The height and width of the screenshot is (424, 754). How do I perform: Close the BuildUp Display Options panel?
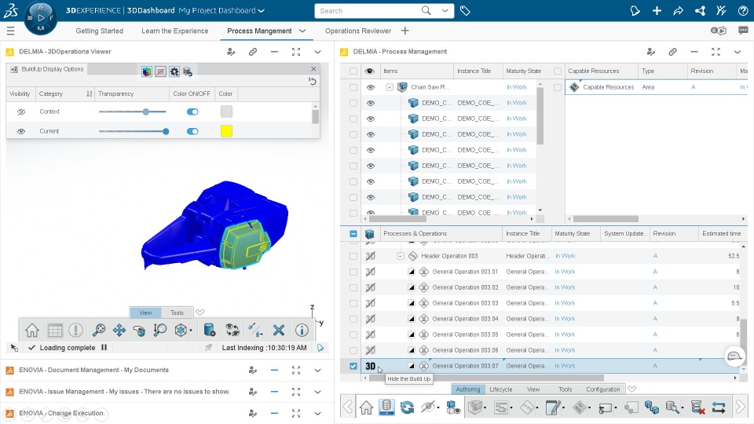point(313,69)
